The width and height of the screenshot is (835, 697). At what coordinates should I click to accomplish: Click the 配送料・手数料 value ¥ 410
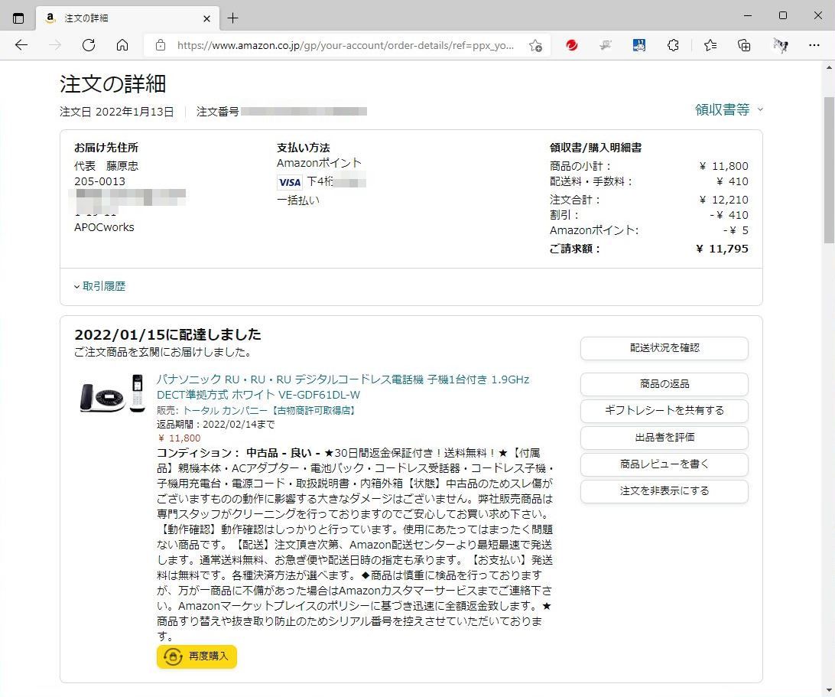[733, 182]
